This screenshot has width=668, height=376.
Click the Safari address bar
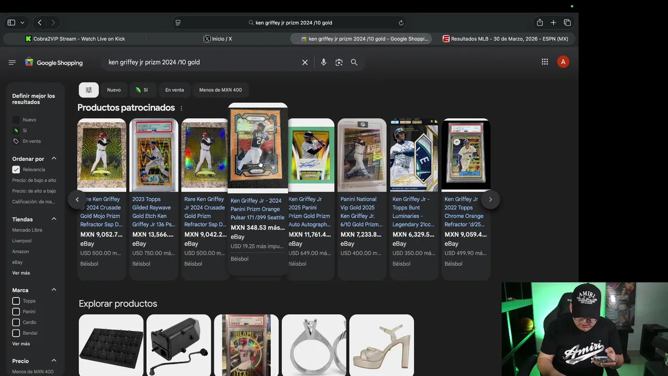point(290,23)
